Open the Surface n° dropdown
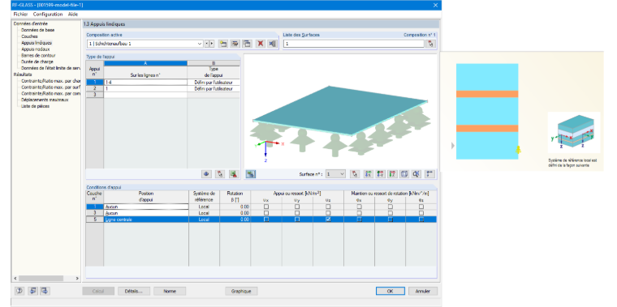The image size is (617, 307). click(x=342, y=174)
